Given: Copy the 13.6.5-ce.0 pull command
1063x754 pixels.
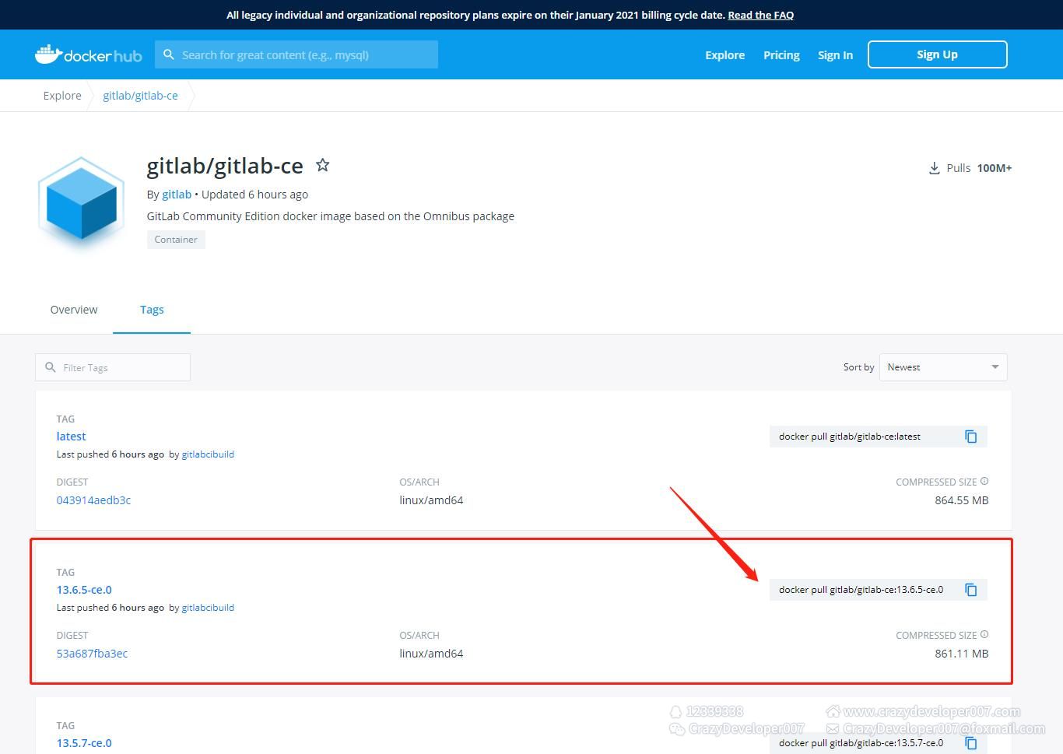Looking at the screenshot, I should pyautogui.click(x=971, y=590).
